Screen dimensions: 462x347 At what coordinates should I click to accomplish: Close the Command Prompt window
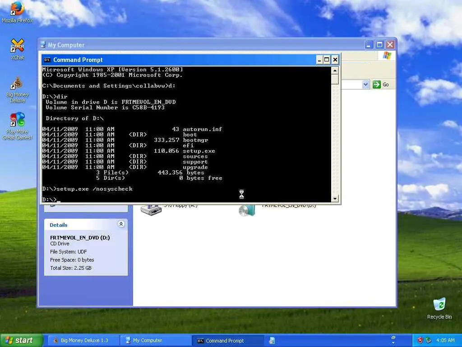[x=335, y=60]
